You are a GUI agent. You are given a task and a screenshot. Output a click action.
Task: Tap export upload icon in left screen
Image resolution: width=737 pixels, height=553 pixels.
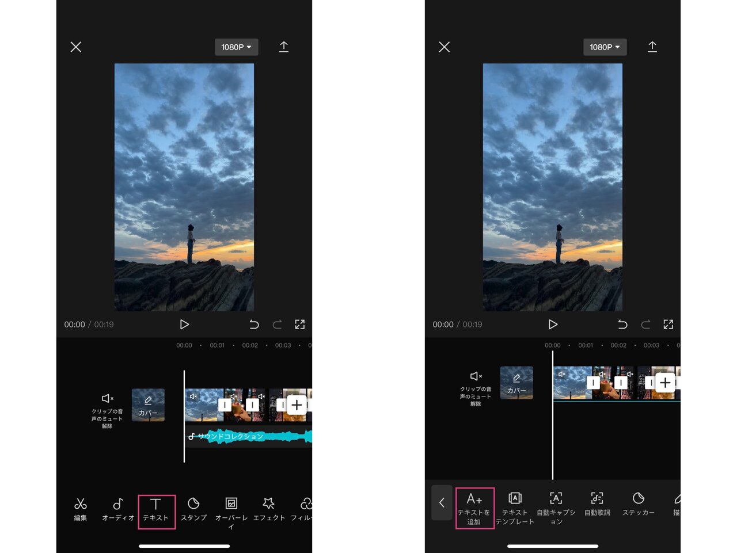click(x=284, y=47)
